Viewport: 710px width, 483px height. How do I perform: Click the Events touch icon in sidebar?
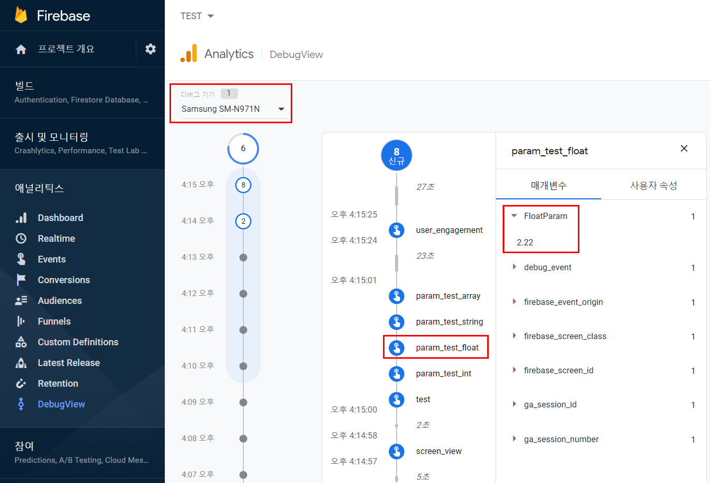21,259
